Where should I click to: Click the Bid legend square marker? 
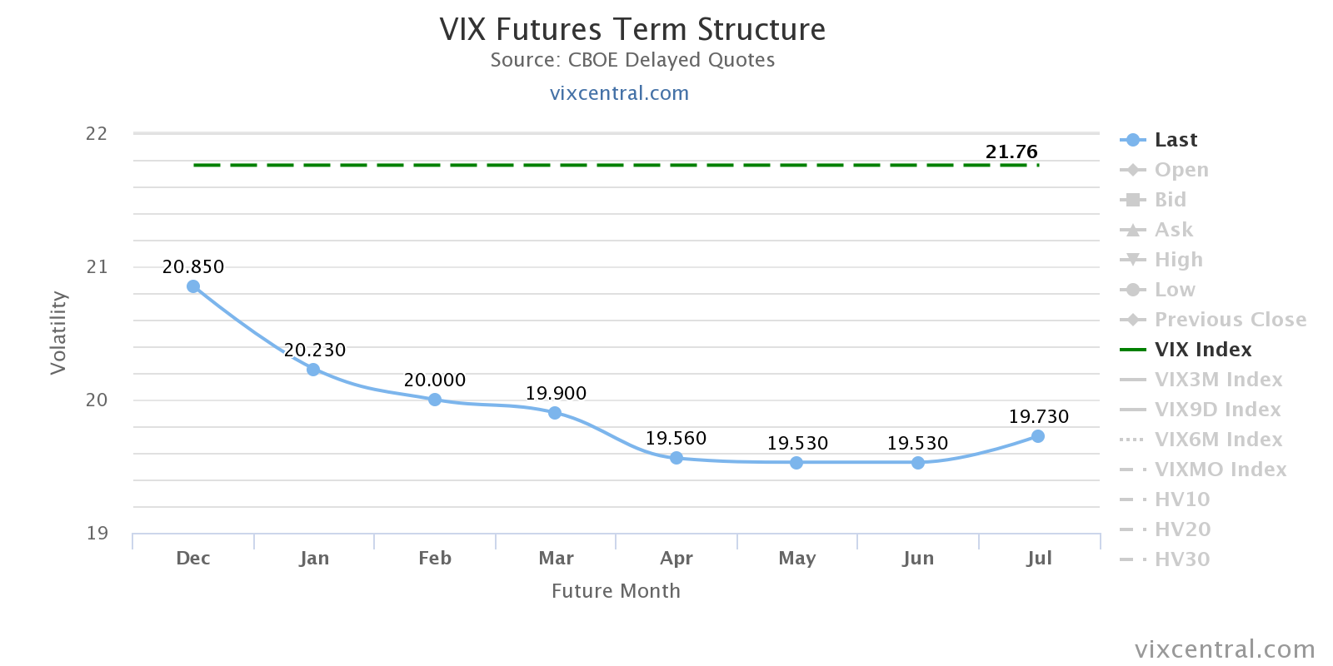tap(1132, 200)
